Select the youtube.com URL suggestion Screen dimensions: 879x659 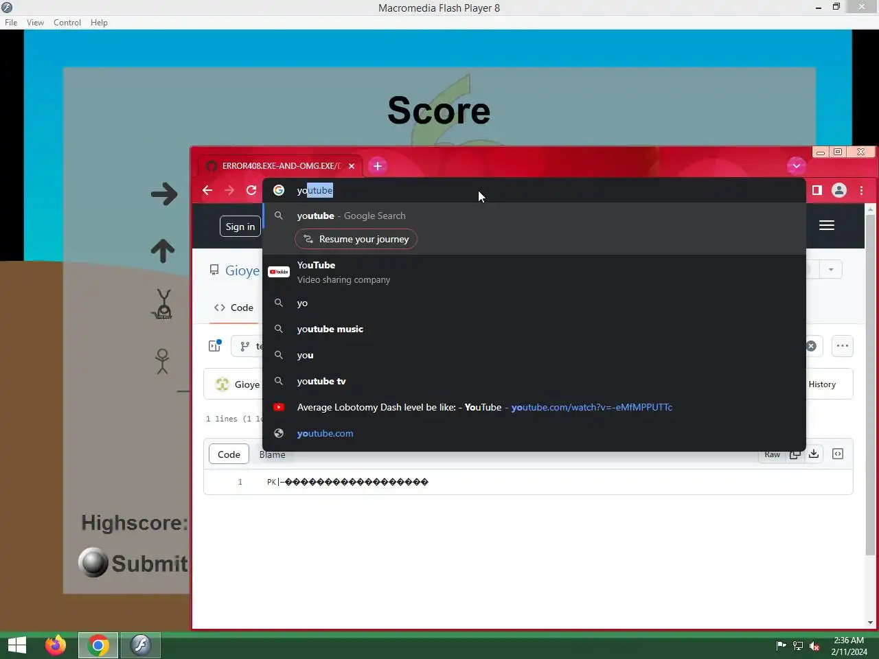tap(534, 433)
